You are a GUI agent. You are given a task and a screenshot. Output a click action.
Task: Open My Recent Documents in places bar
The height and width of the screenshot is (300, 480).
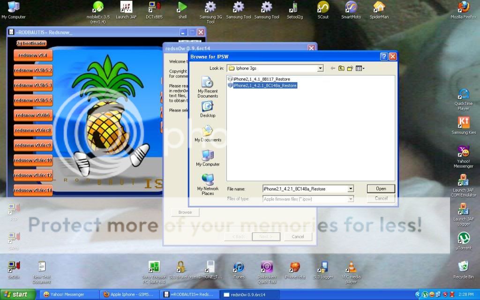coord(208,87)
